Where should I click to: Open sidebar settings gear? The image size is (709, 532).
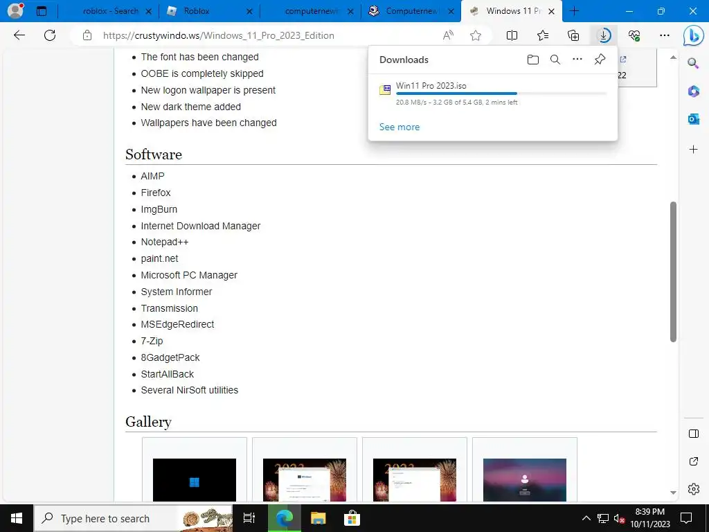tap(693, 488)
